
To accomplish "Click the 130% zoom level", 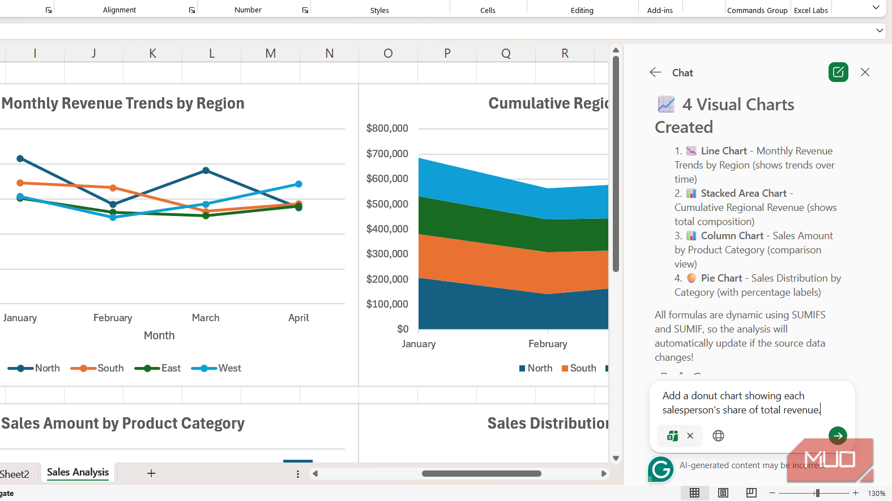I will coord(876,493).
